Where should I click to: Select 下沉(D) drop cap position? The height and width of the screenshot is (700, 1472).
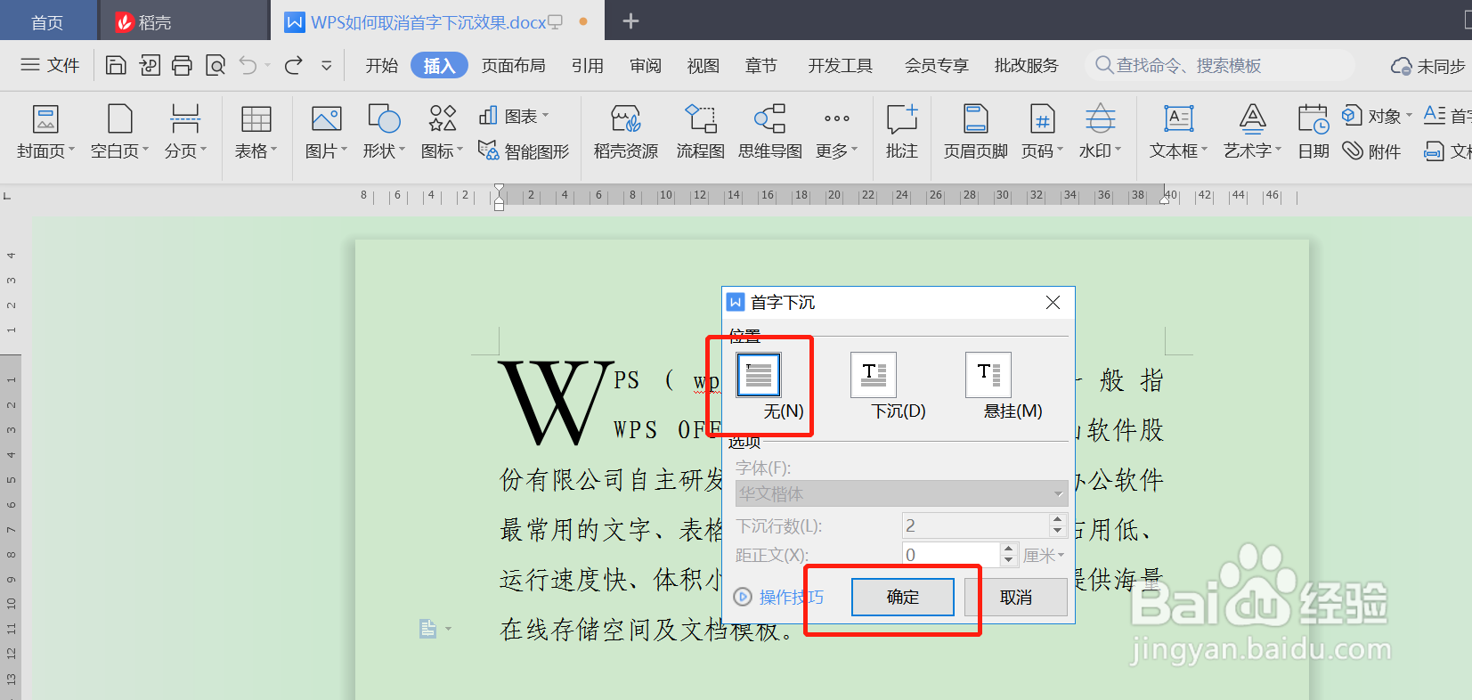point(874,375)
